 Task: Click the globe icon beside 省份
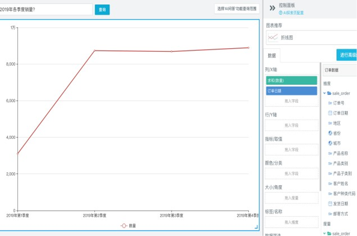point(330,133)
